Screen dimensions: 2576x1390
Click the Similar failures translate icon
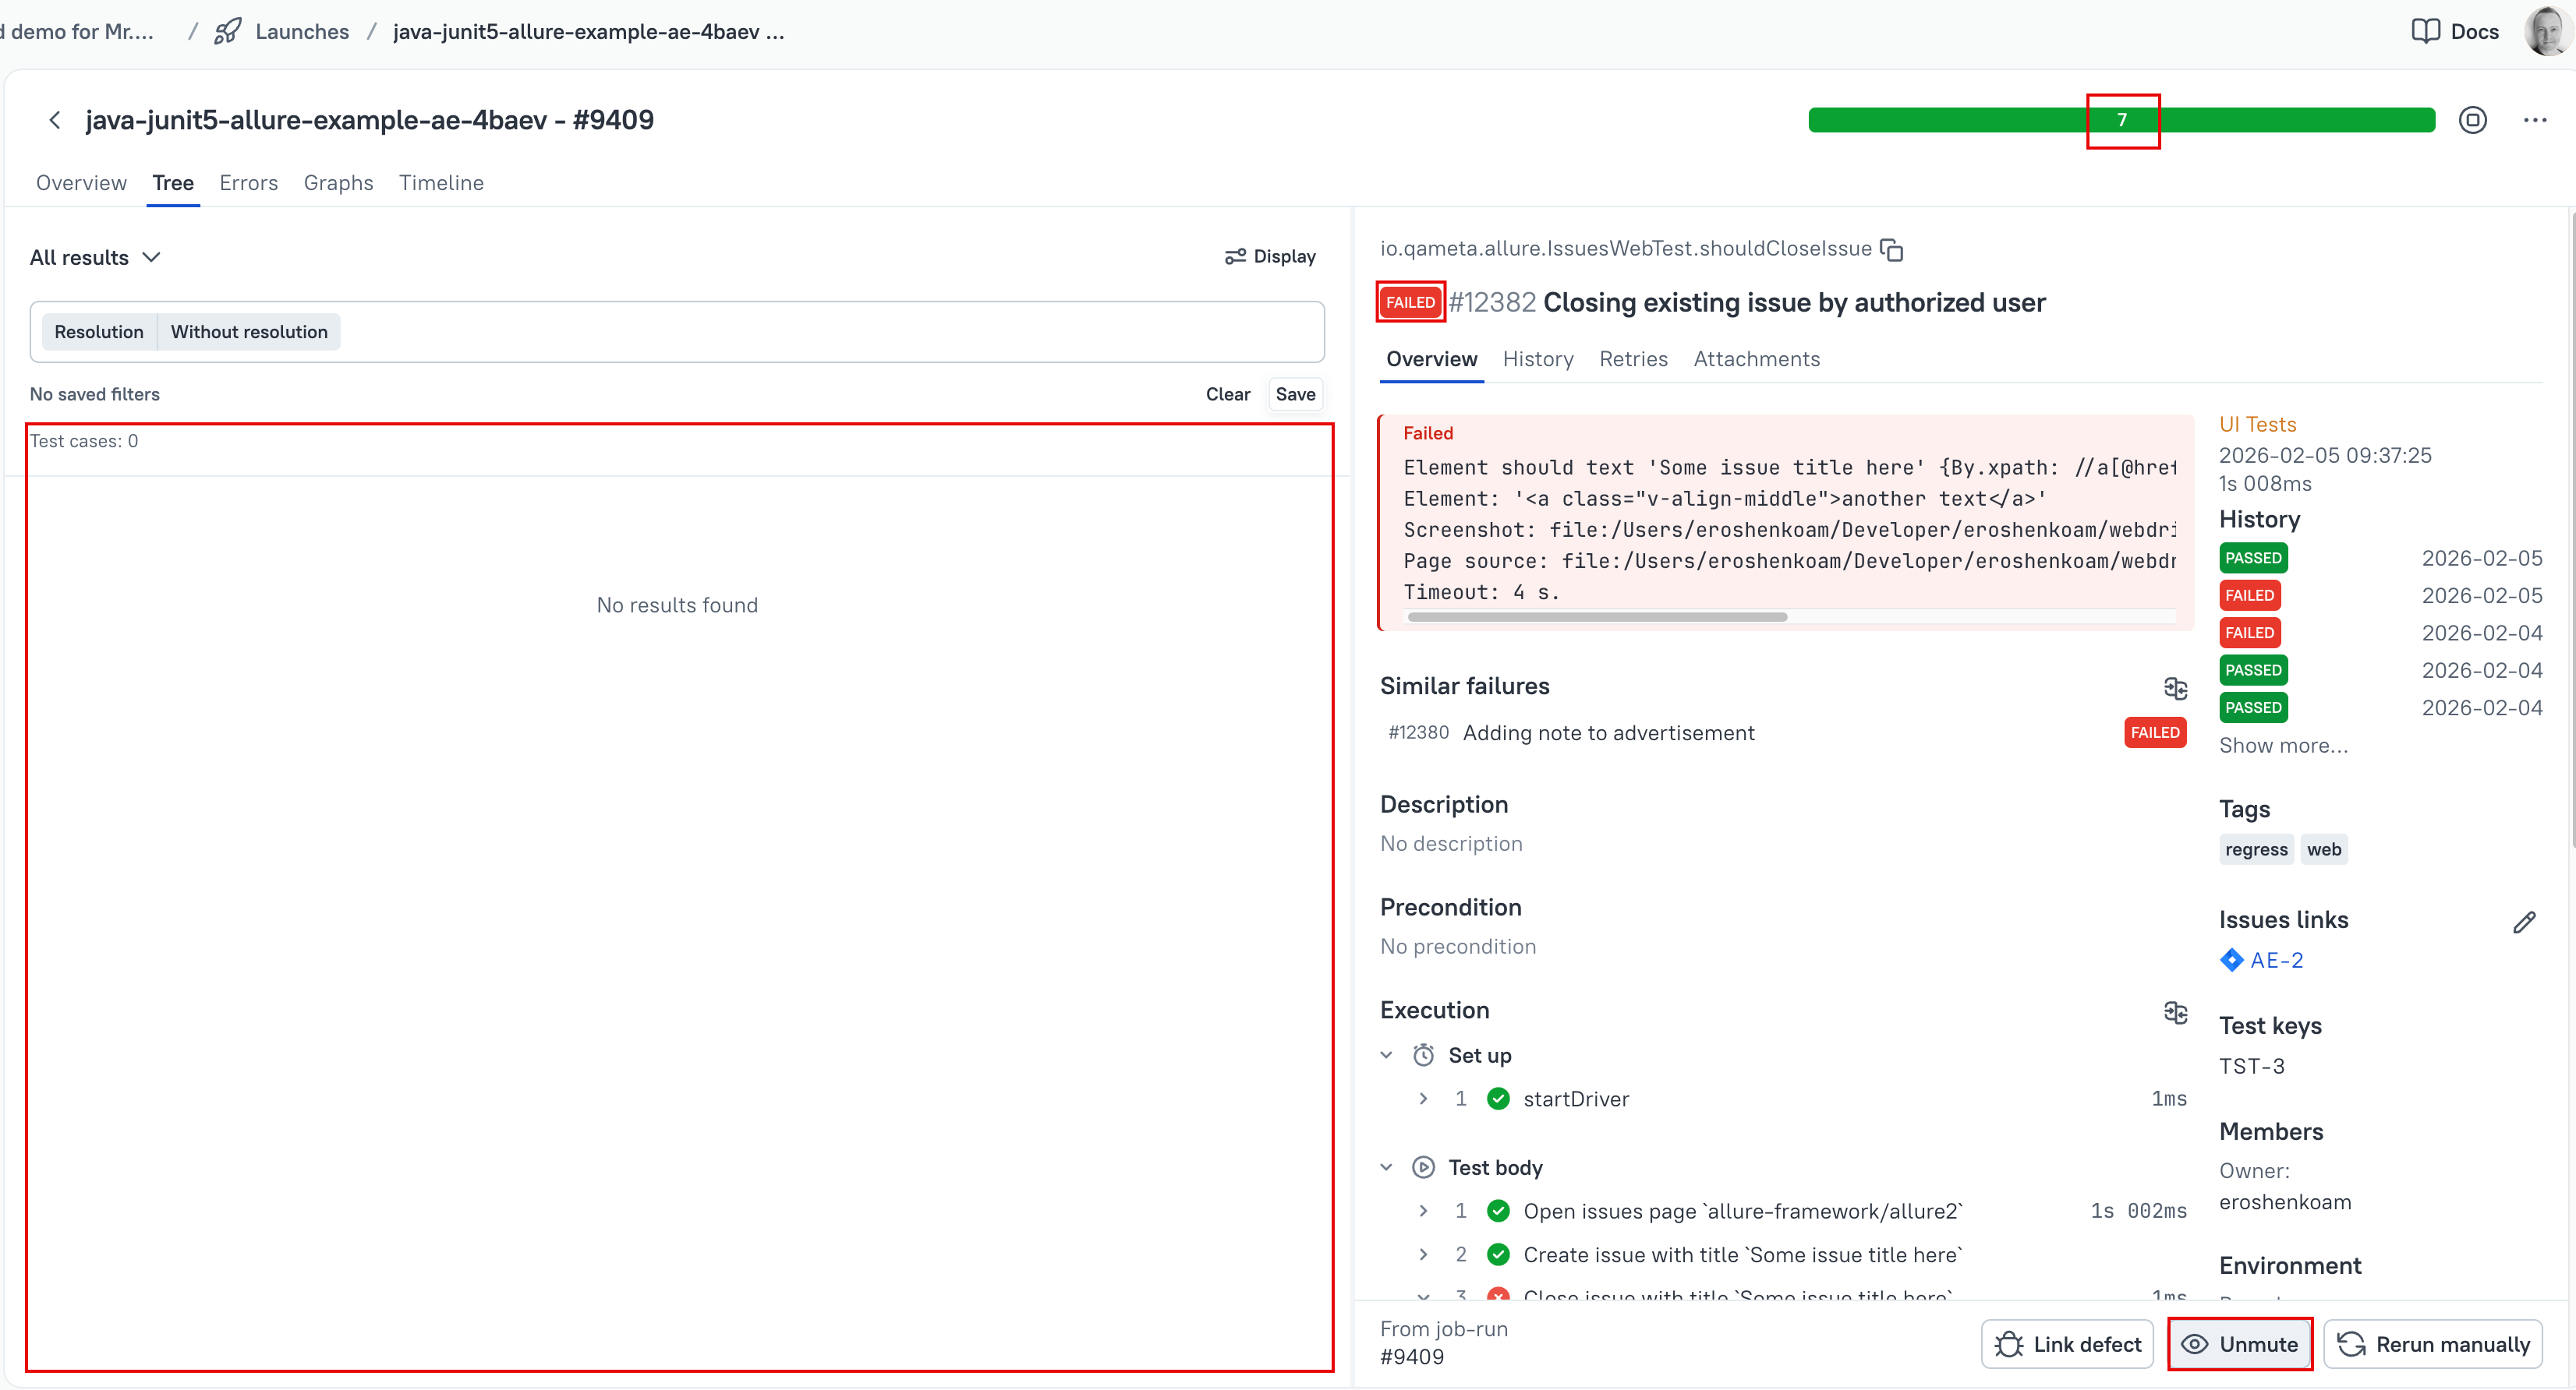[x=2175, y=687]
